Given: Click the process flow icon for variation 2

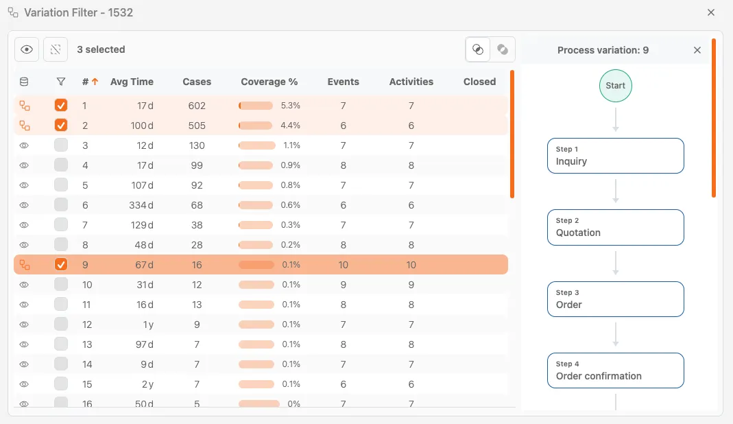Looking at the screenshot, I should 25,126.
